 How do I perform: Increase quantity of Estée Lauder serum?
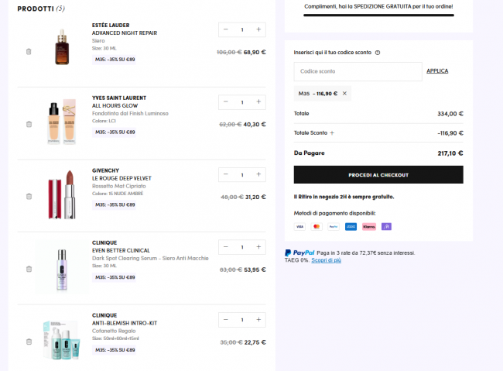click(x=258, y=29)
